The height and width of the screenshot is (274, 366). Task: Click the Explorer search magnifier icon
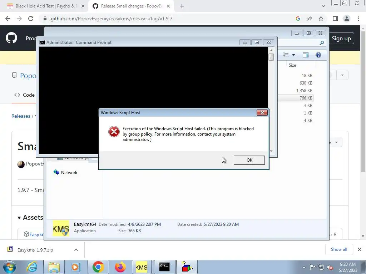(x=322, y=43)
